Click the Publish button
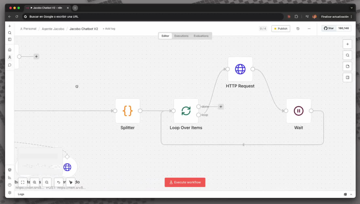This screenshot has height=204, width=360. coord(280,29)
